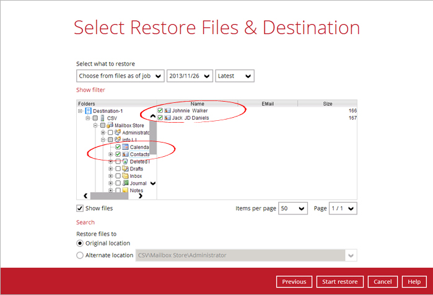This screenshot has height=295, width=433.
Task: Click the Destination-1 icon in folder tree
Action: coord(89,111)
